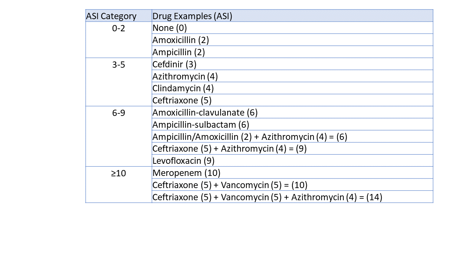The width and height of the screenshot is (472, 265).
Task: Select the Cefdinir (3) row
Action: [x=292, y=64]
